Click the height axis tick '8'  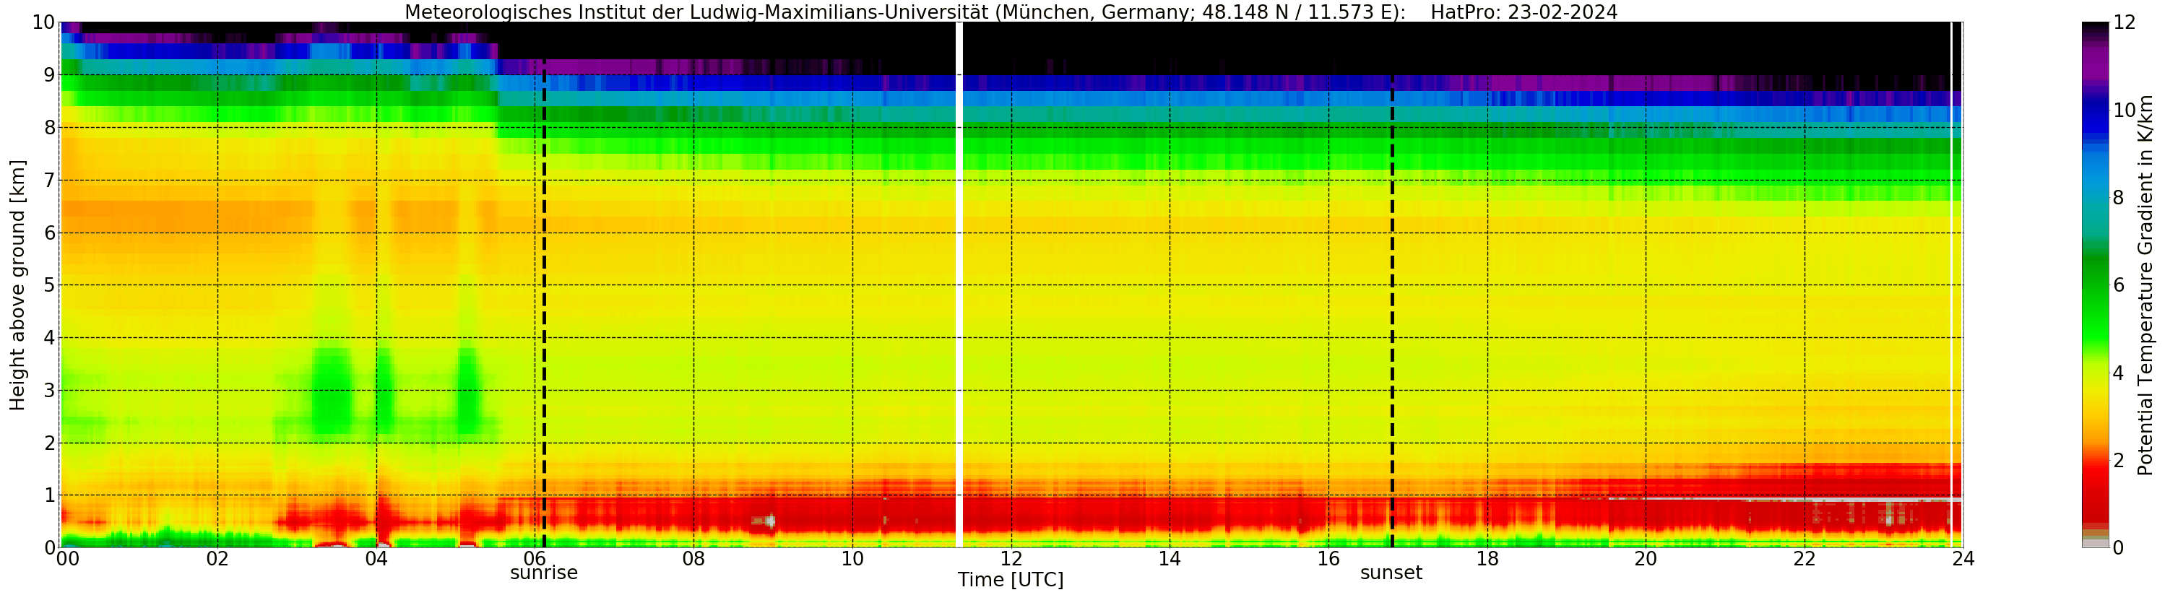click(50, 128)
